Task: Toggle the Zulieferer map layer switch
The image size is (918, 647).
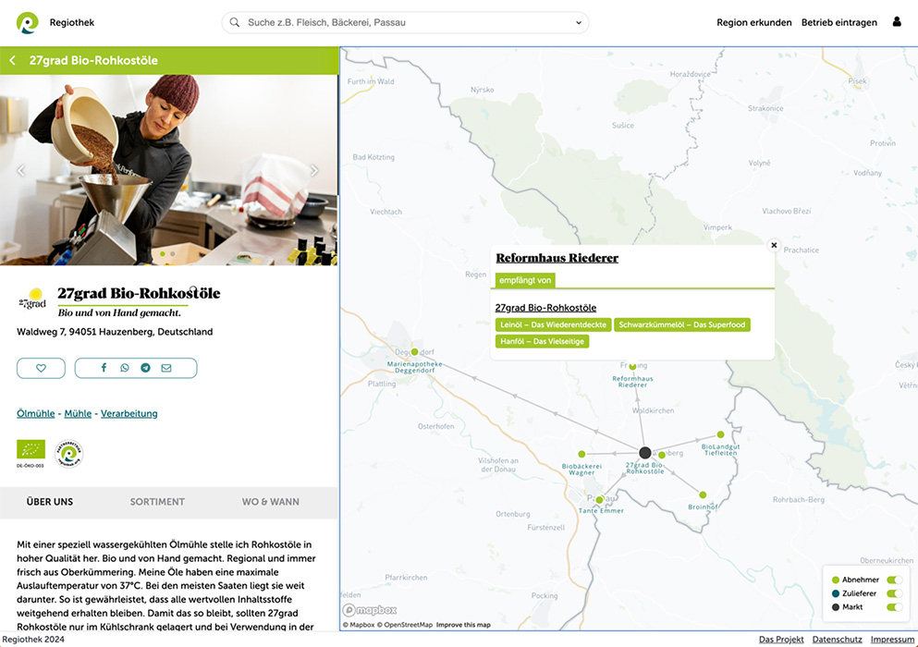Action: tap(894, 593)
